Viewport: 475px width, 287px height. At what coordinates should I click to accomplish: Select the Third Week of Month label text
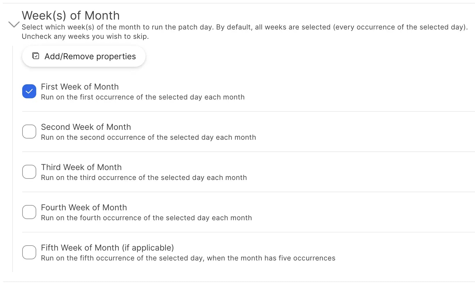[x=81, y=167]
